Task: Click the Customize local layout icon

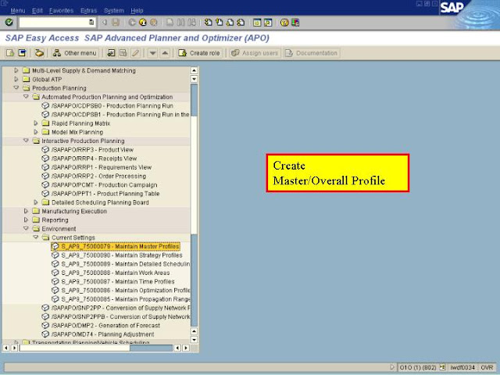Action: pyautogui.click(x=295, y=23)
